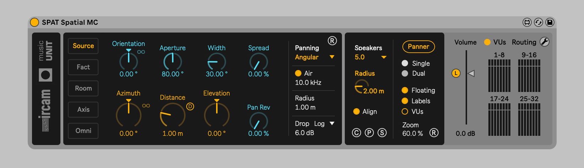The width and height of the screenshot is (584, 168).
Task: Open the Drop Log dropdown arrow
Action: 332,123
